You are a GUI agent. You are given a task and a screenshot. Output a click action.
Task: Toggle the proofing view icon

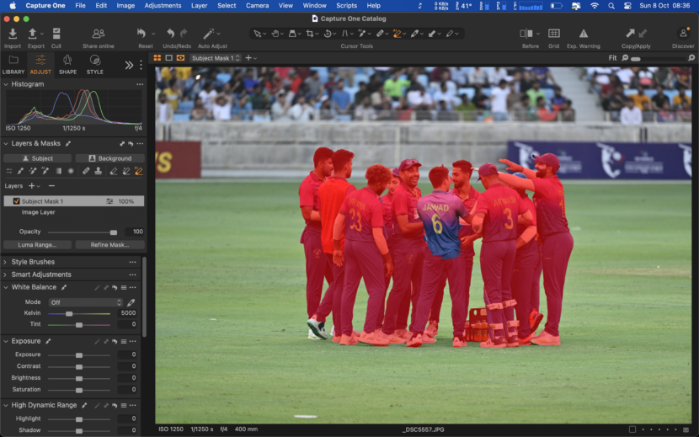pyautogui.click(x=180, y=58)
